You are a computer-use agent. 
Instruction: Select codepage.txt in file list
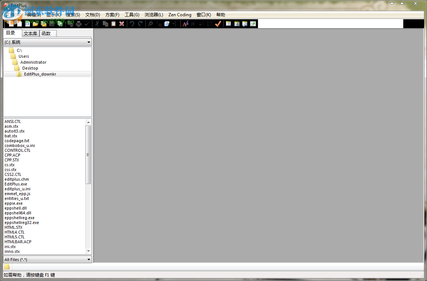click(x=17, y=141)
